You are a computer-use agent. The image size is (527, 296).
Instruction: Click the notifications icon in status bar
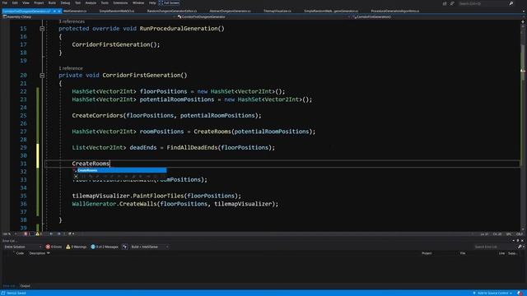pos(520,294)
